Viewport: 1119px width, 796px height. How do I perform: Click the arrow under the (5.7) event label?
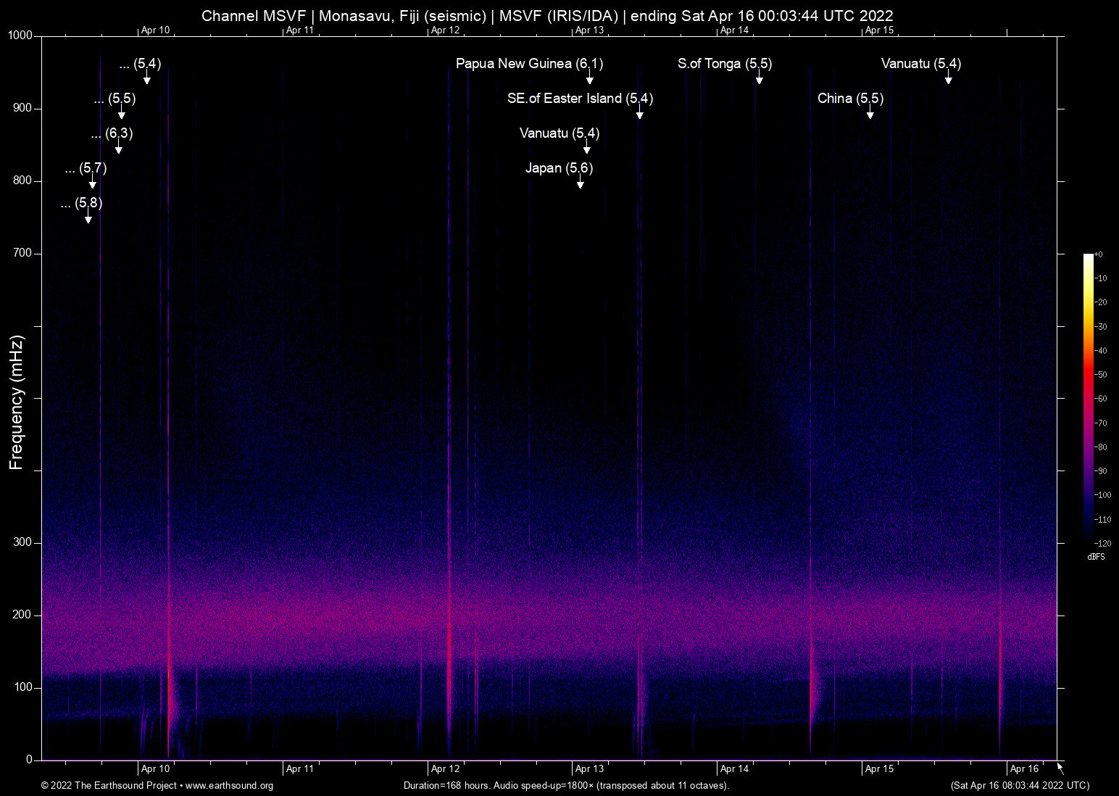point(92,183)
